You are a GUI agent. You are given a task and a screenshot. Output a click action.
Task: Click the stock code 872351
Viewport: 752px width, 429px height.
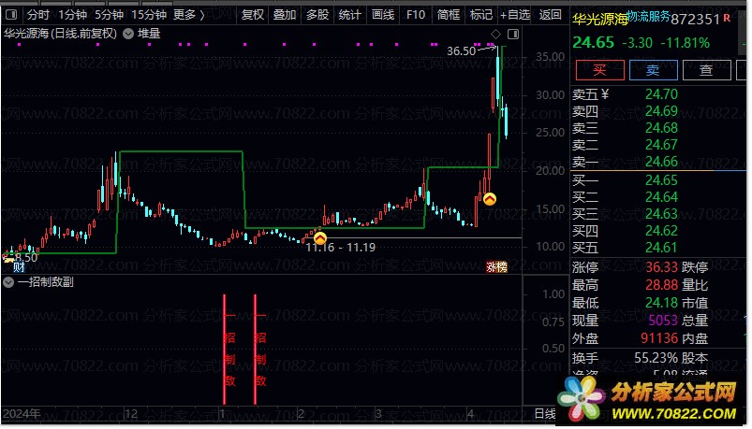coord(696,20)
